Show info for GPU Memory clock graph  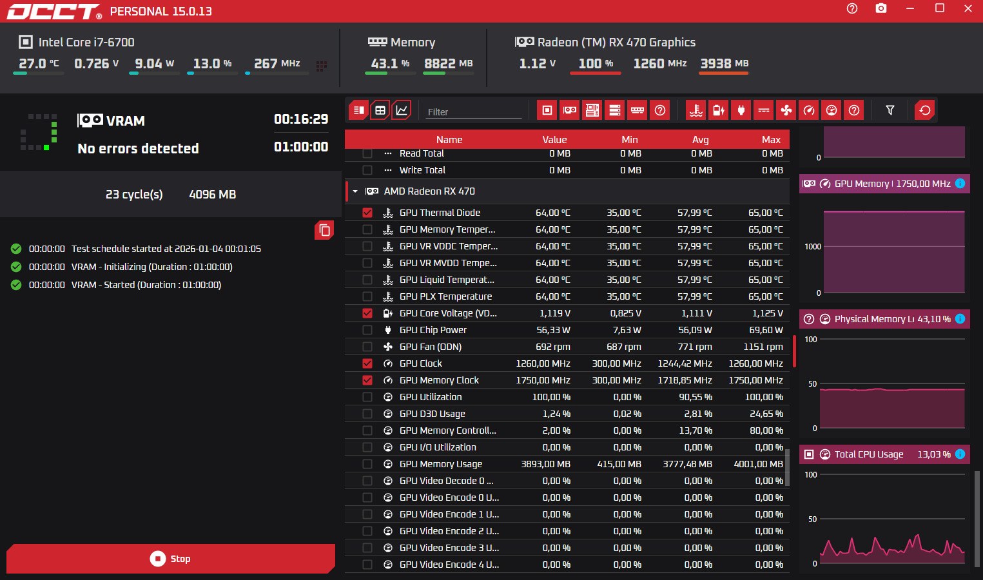coord(960,184)
